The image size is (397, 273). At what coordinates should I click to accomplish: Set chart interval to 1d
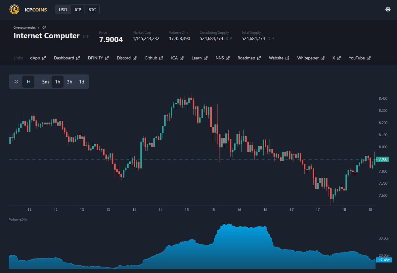81,82
